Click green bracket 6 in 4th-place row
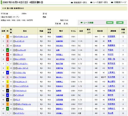 (7, 50)
